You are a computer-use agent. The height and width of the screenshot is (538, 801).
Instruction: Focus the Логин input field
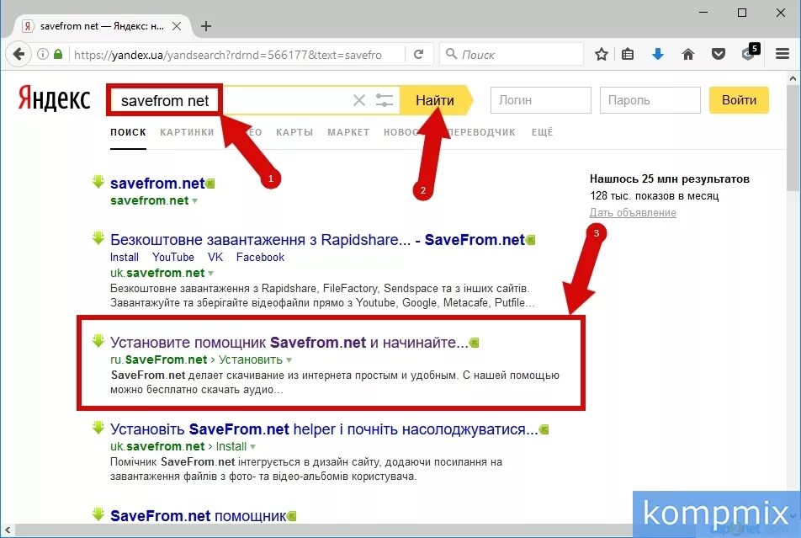(x=540, y=100)
